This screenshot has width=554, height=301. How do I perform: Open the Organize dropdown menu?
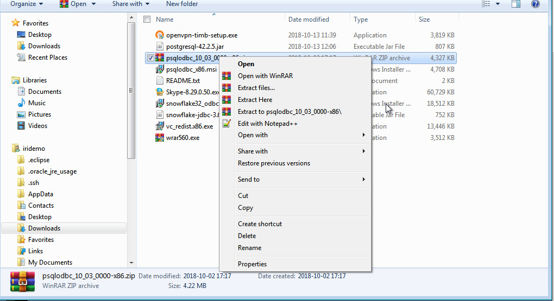click(x=27, y=4)
